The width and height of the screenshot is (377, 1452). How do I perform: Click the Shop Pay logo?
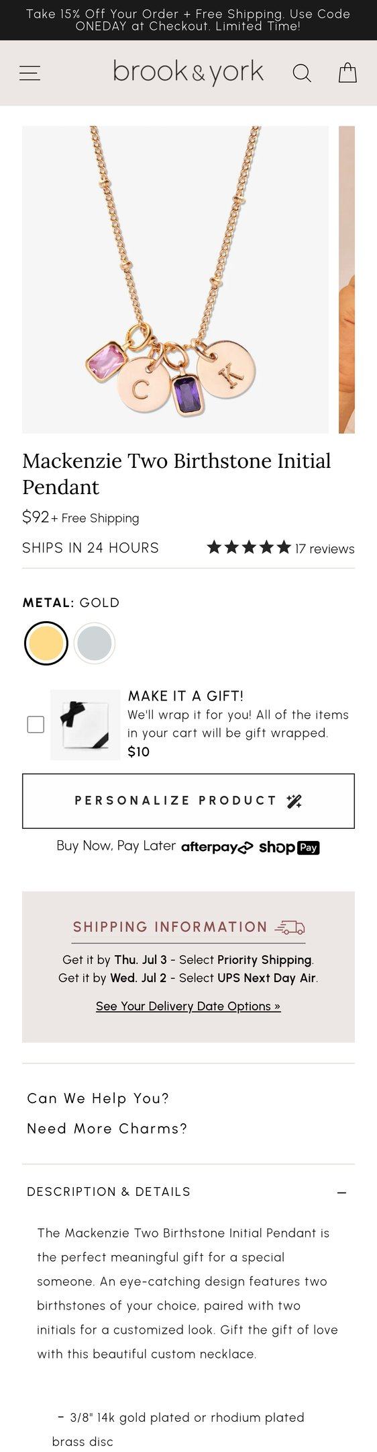click(x=289, y=847)
